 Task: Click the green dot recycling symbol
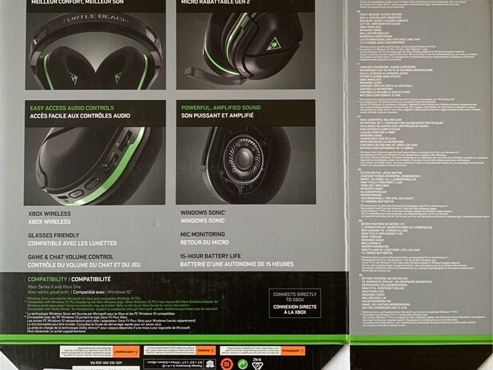pyautogui.click(x=242, y=364)
